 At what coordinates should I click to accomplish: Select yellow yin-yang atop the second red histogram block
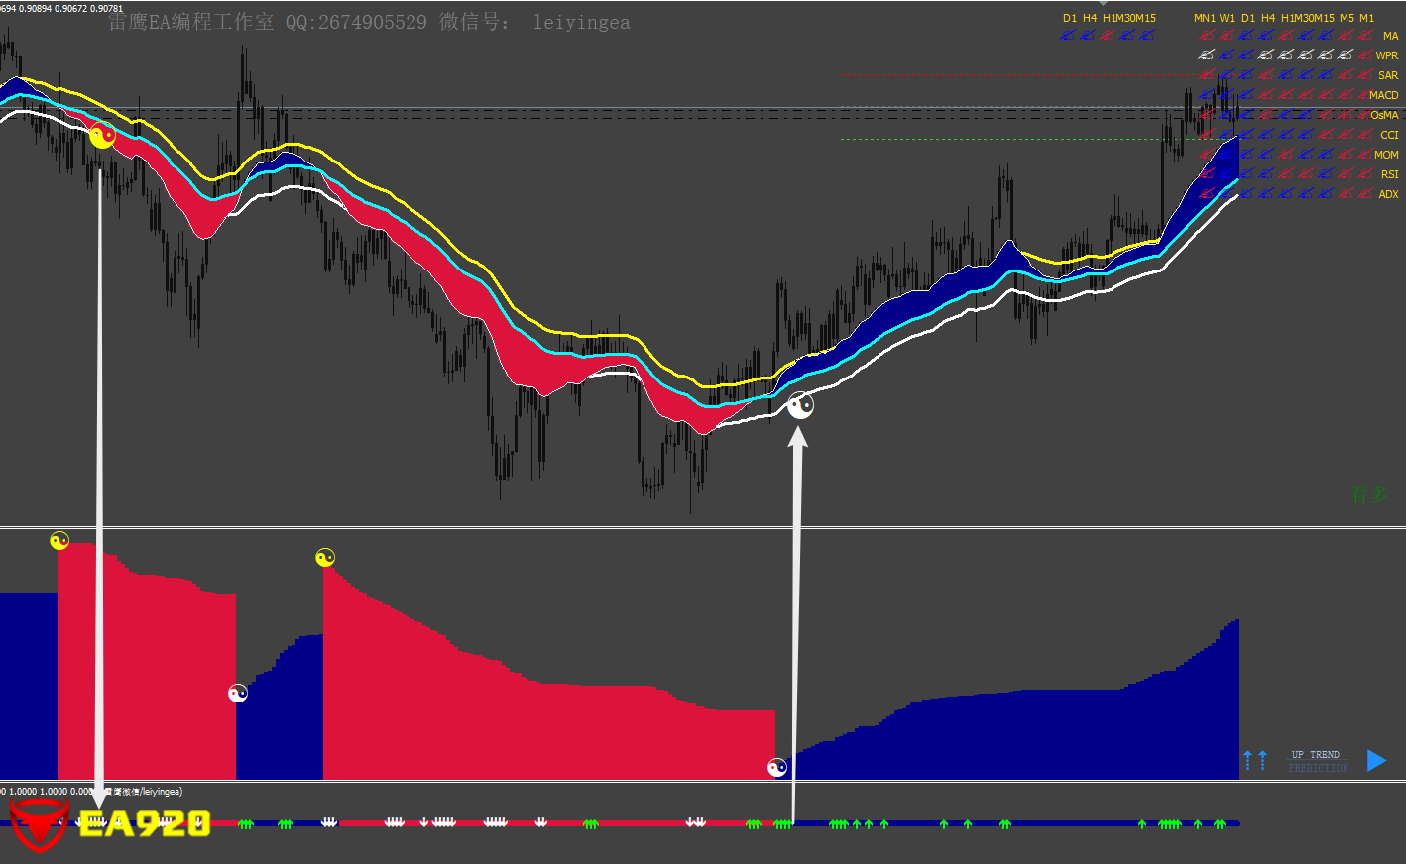coord(325,558)
